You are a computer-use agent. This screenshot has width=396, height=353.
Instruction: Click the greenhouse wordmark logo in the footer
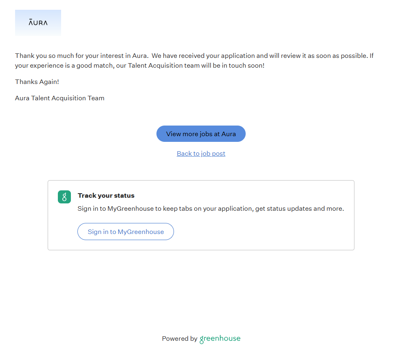[x=220, y=339]
